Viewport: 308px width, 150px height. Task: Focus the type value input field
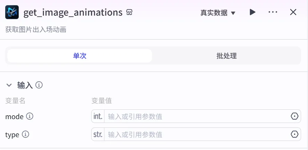196,134
